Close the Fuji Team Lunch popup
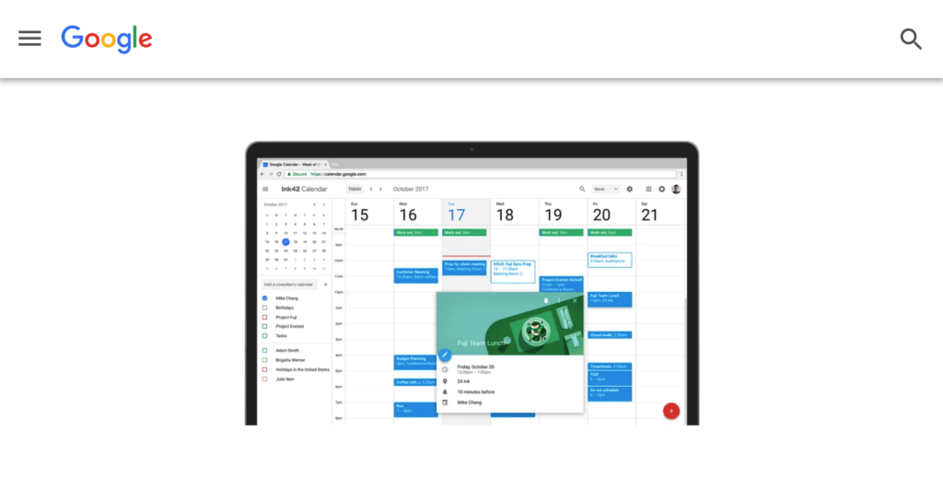The width and height of the screenshot is (943, 478). (575, 300)
